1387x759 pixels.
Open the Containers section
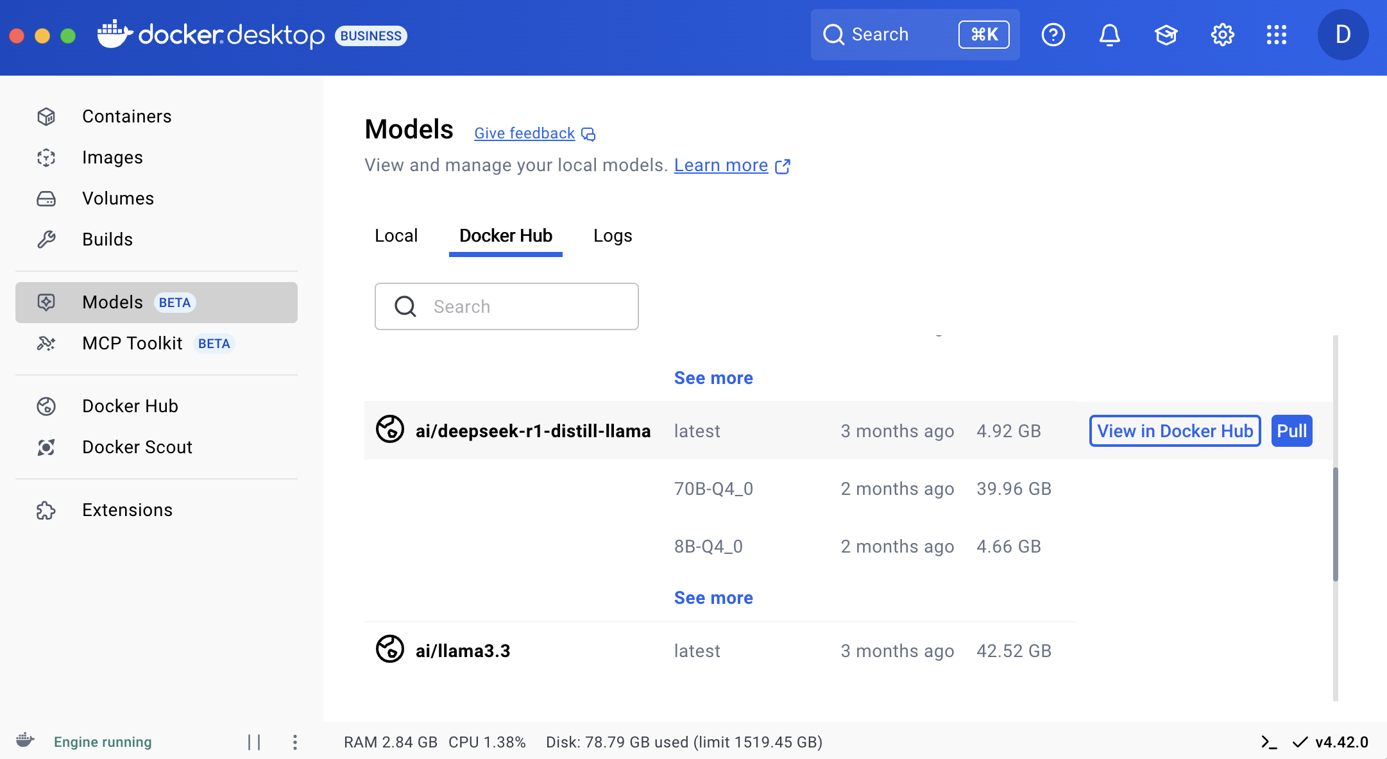(x=126, y=116)
